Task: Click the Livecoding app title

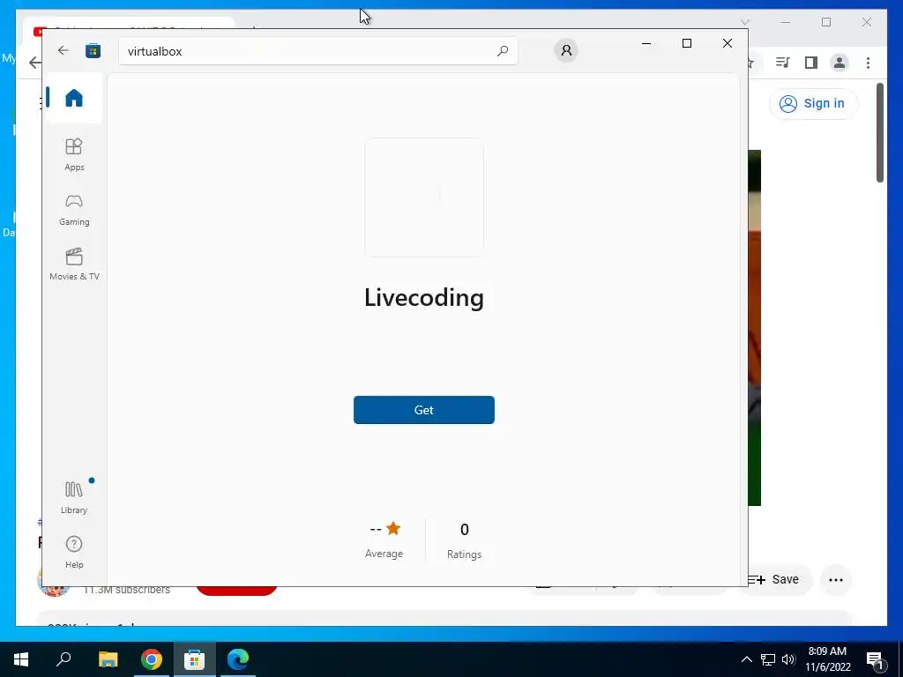Action: (424, 298)
